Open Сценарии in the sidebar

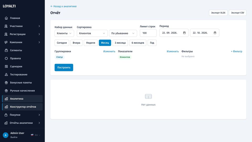(22, 66)
